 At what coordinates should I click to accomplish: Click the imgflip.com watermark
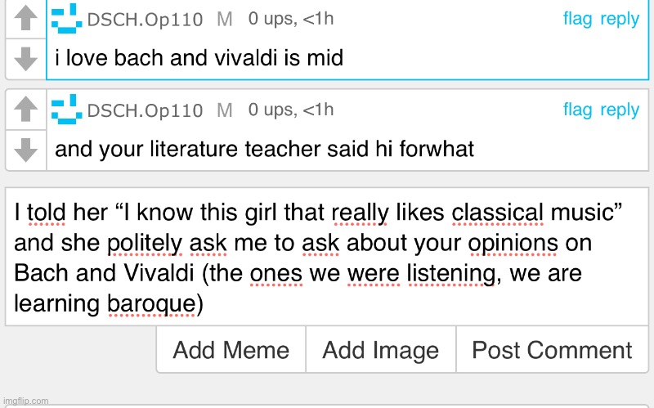point(25,401)
